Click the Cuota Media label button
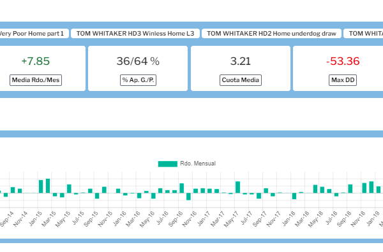 pyautogui.click(x=241, y=80)
